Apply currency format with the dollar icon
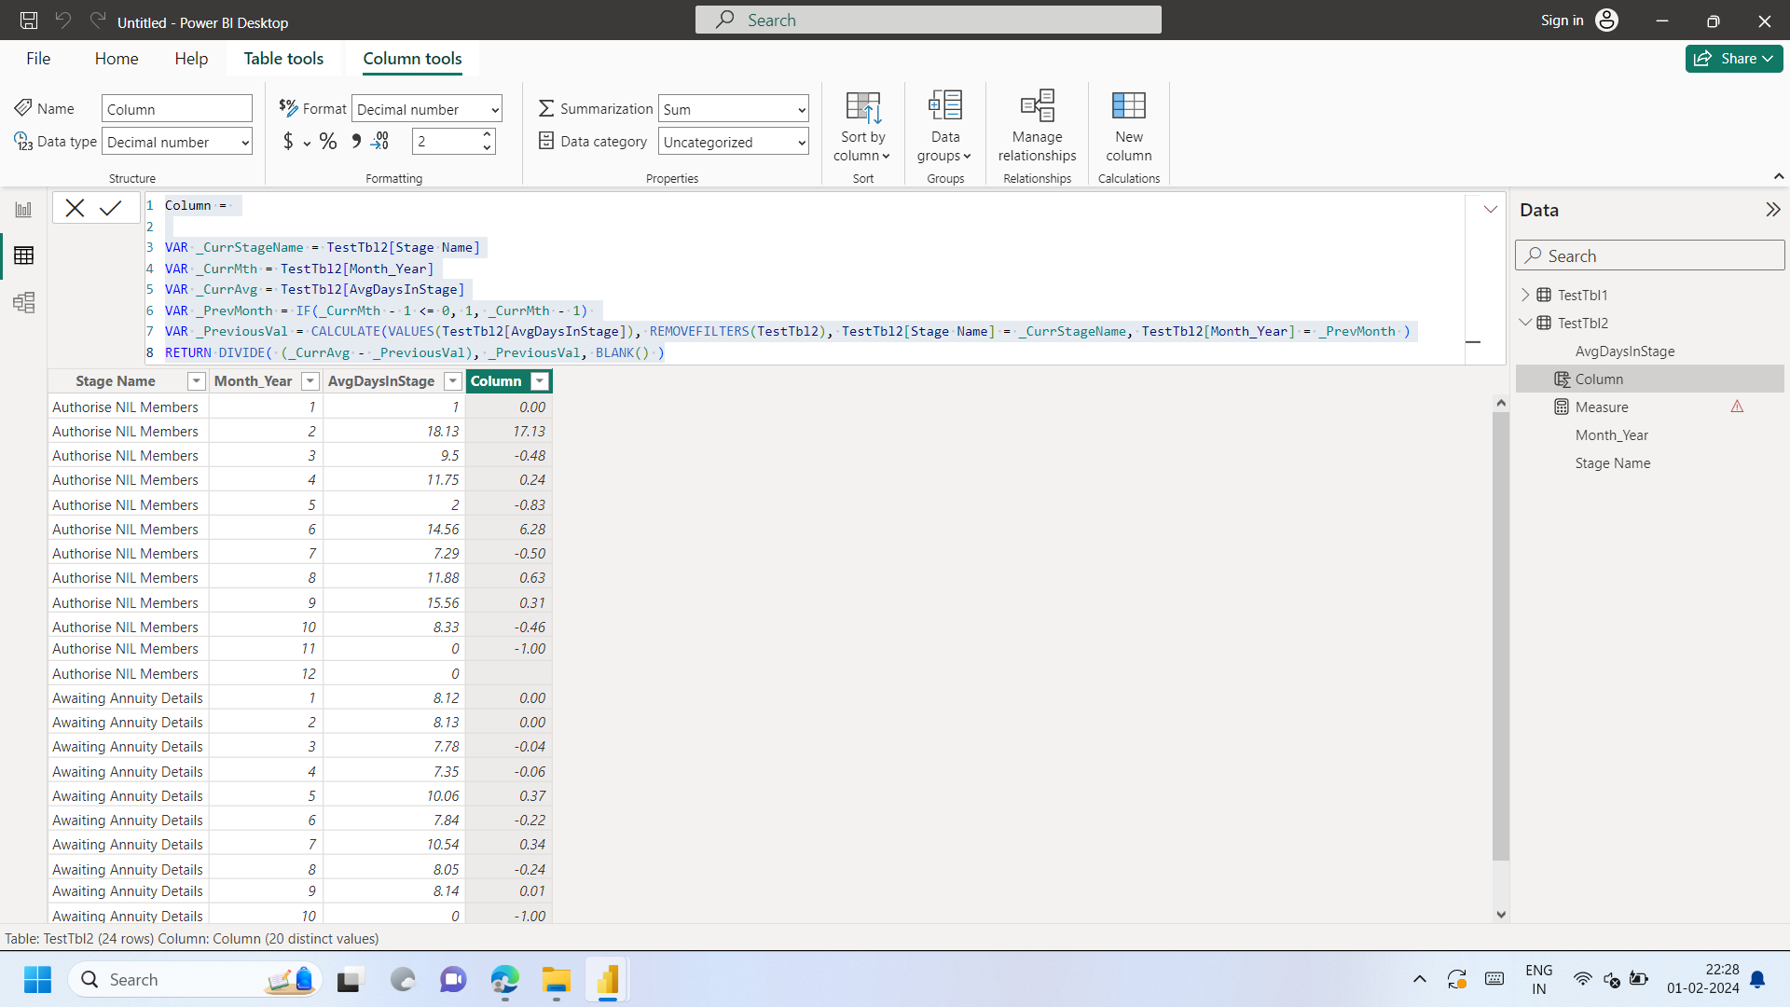Viewport: 1790px width, 1007px height. [288, 141]
